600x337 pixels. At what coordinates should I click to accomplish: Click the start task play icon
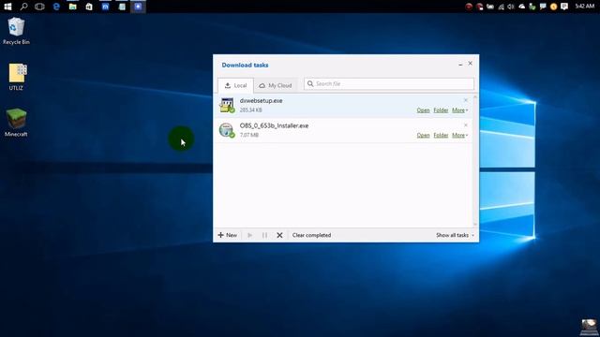[250, 235]
